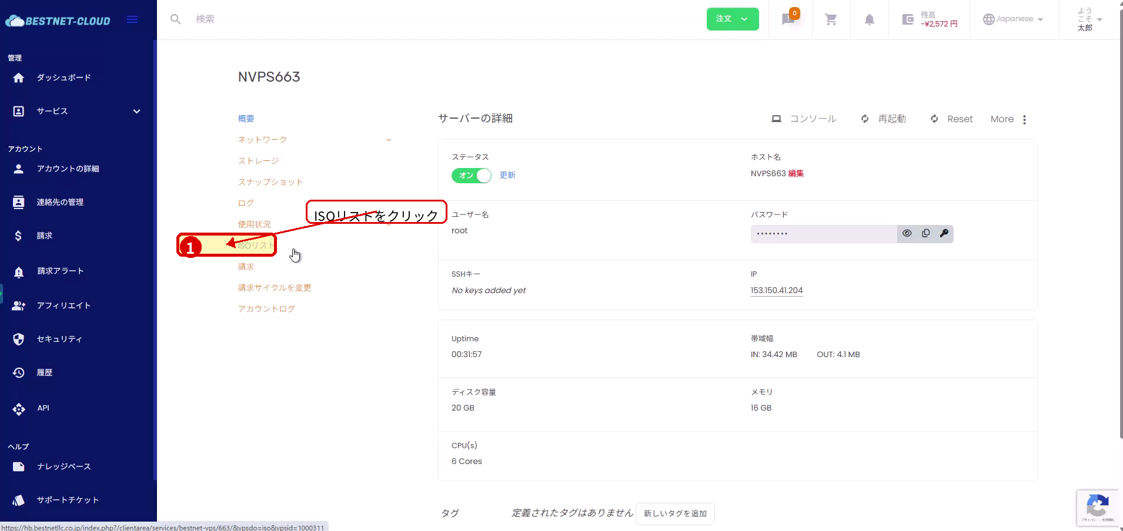Show the password using the eye icon
This screenshot has width=1123, height=531.
click(906, 233)
